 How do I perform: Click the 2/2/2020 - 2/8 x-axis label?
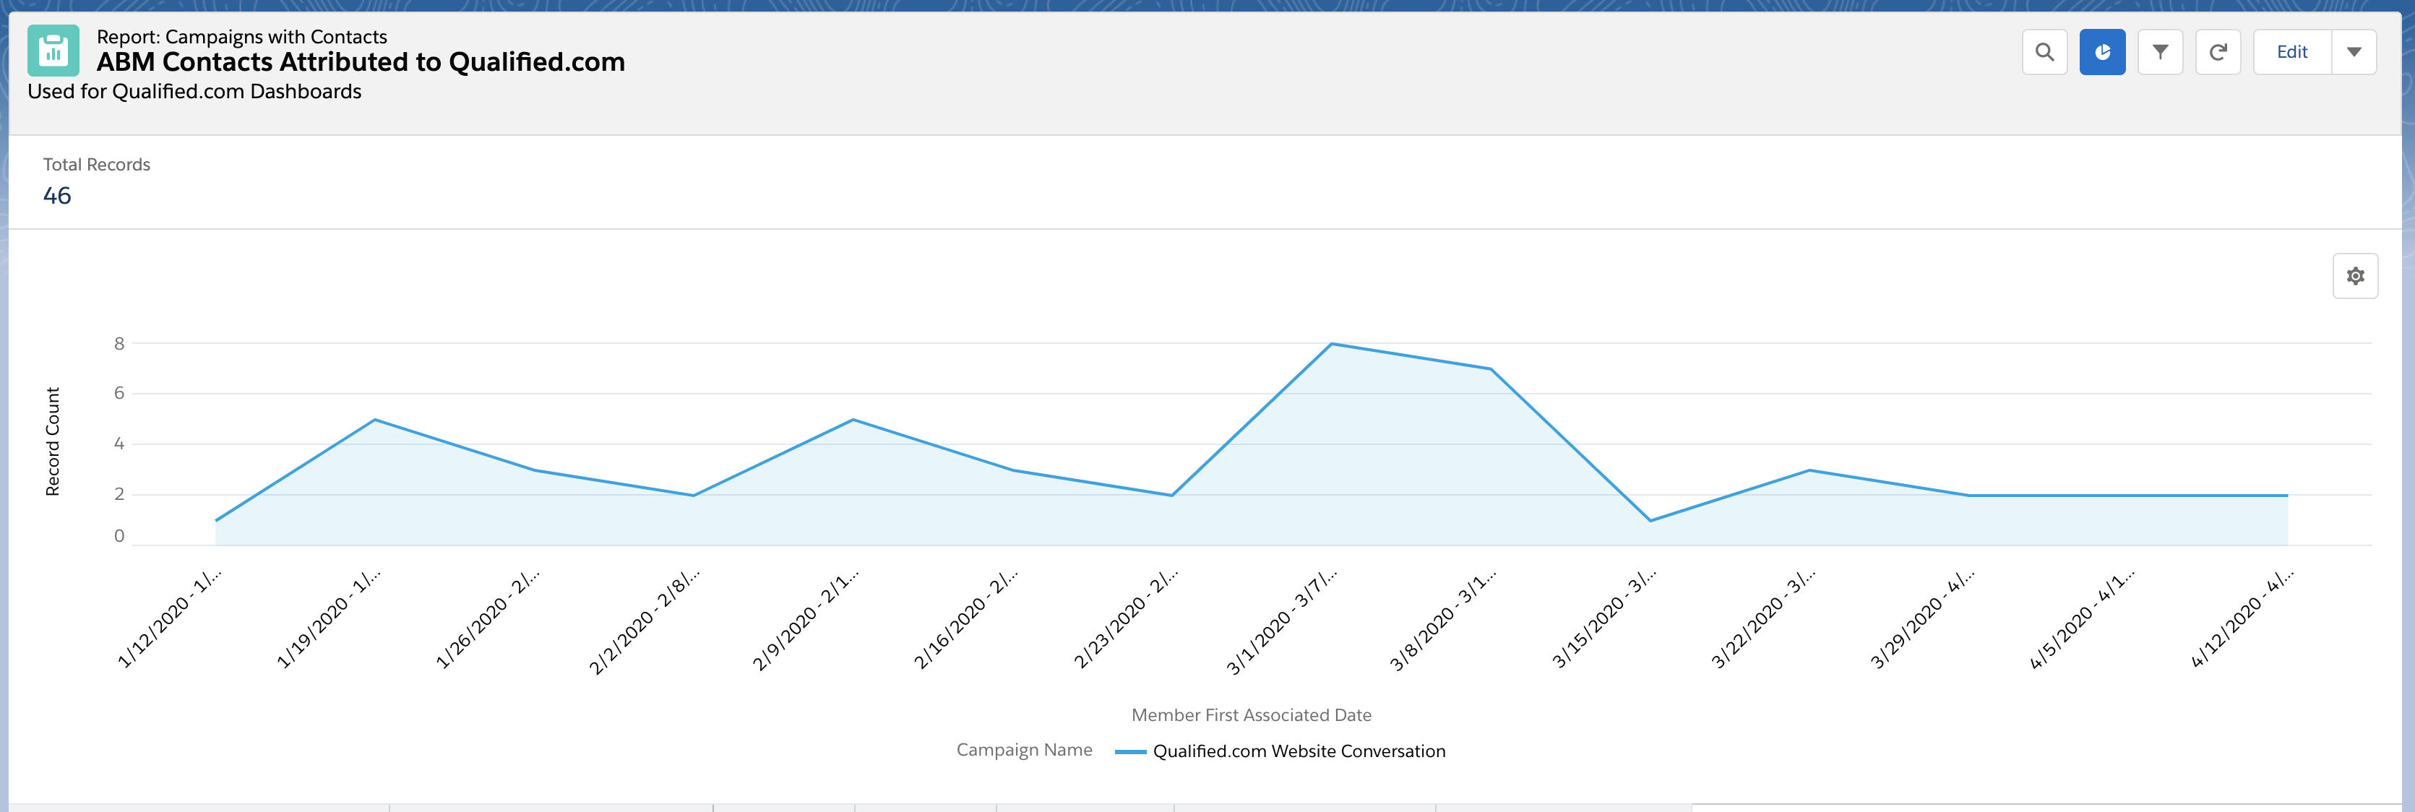(645, 621)
